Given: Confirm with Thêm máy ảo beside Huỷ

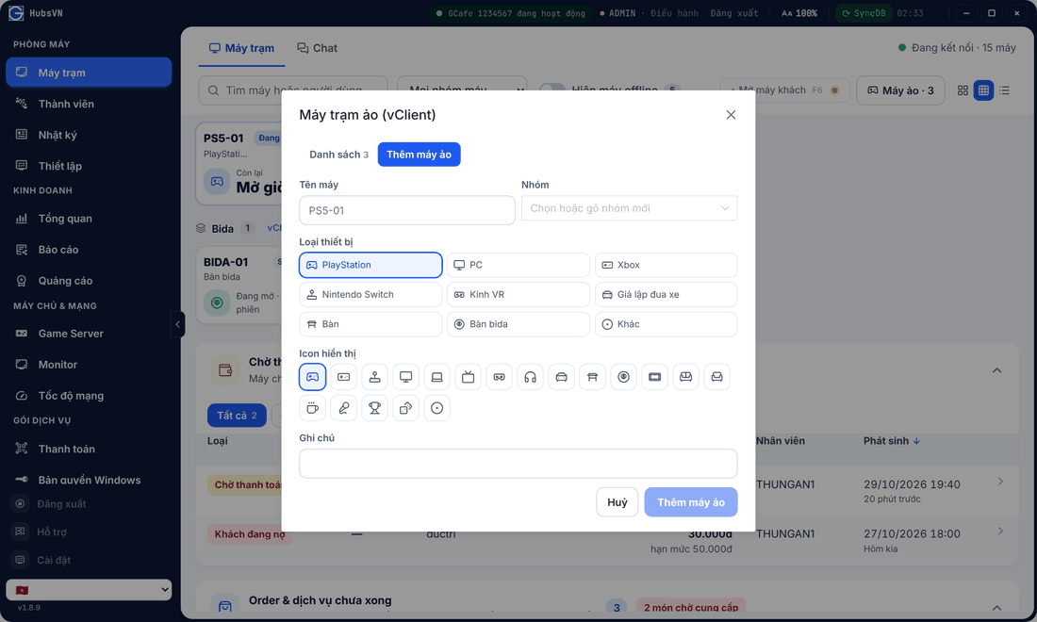Looking at the screenshot, I should coord(691,502).
